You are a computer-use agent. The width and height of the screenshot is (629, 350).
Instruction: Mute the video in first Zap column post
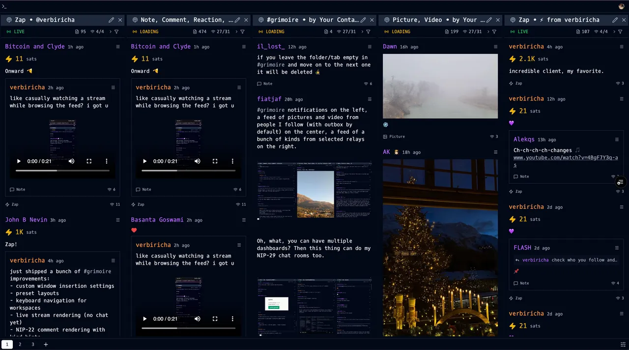click(x=71, y=161)
